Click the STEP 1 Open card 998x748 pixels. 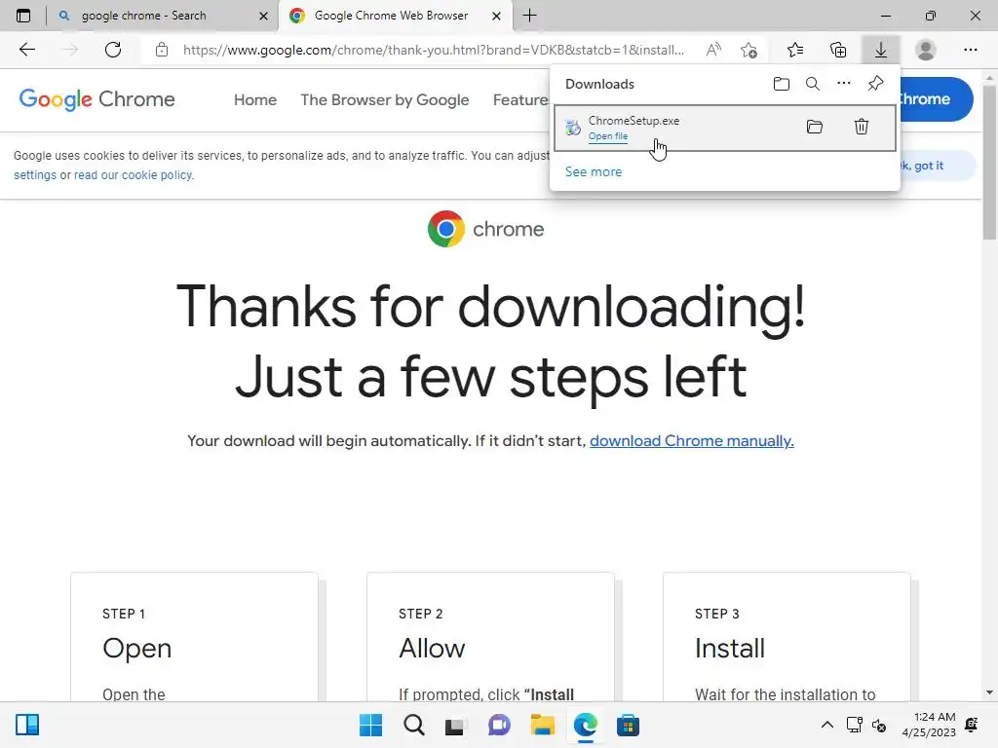coord(194,637)
